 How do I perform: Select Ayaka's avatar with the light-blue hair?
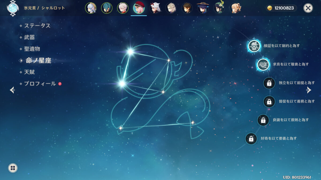(x=91, y=8)
